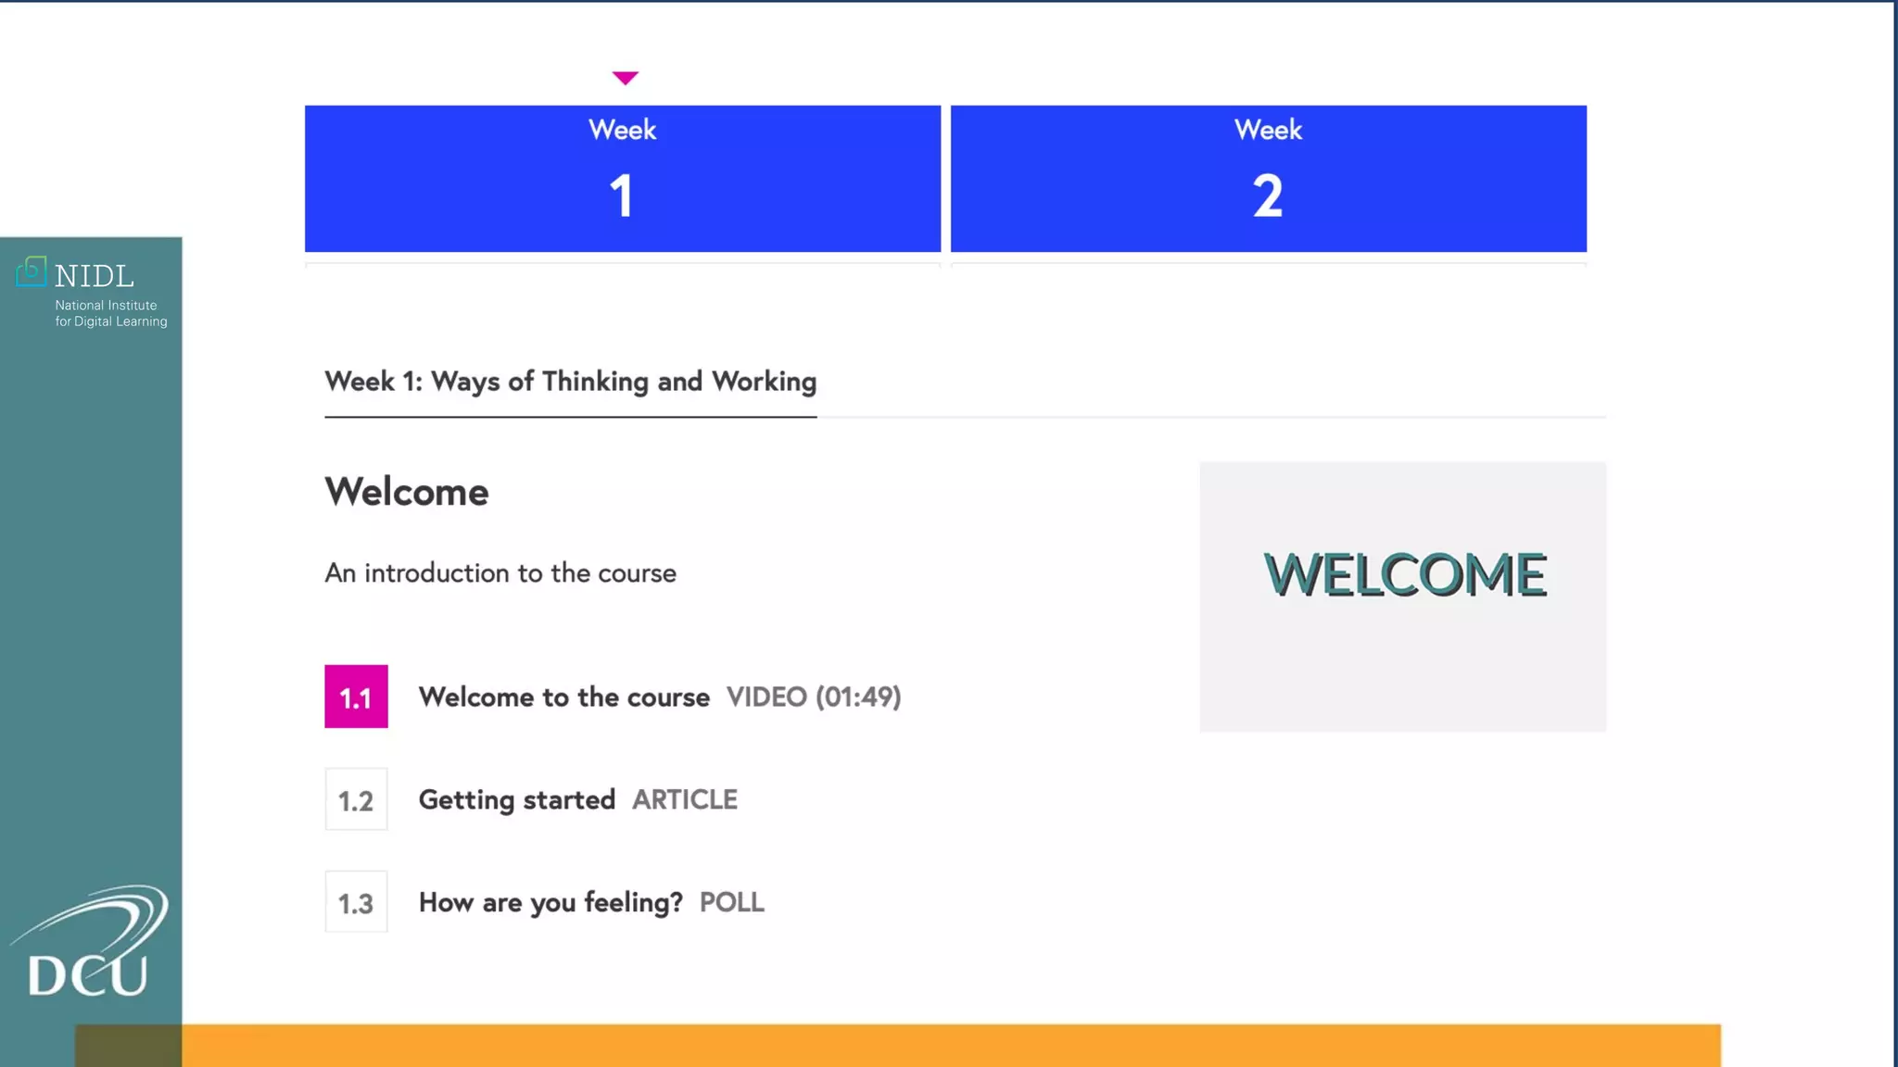
Task: Select the 1.1 step number badge
Action: [x=356, y=697]
